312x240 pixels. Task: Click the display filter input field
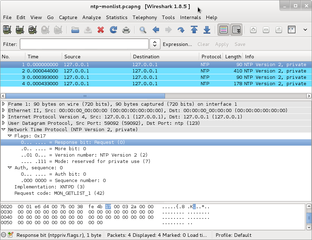click(x=84, y=44)
